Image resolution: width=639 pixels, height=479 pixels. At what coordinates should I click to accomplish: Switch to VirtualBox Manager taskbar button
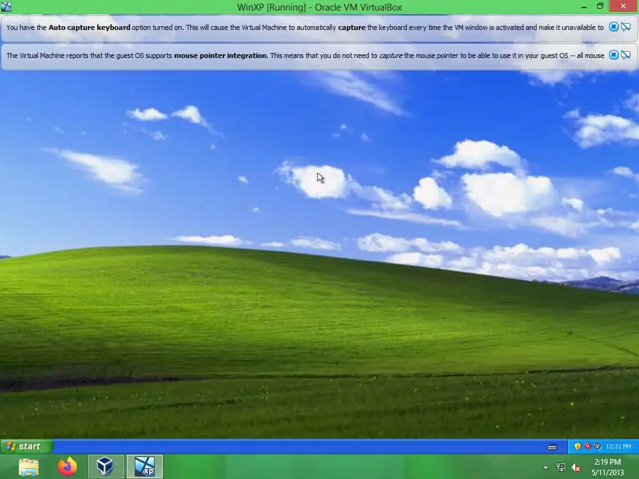(105, 467)
